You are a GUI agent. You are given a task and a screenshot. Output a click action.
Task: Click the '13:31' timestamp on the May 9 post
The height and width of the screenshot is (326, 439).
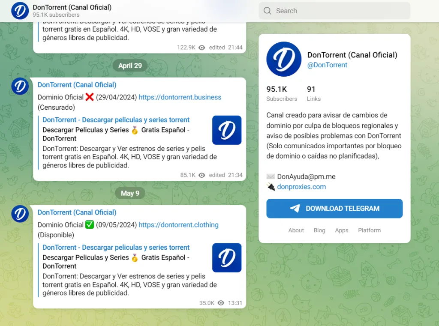pyautogui.click(x=235, y=303)
